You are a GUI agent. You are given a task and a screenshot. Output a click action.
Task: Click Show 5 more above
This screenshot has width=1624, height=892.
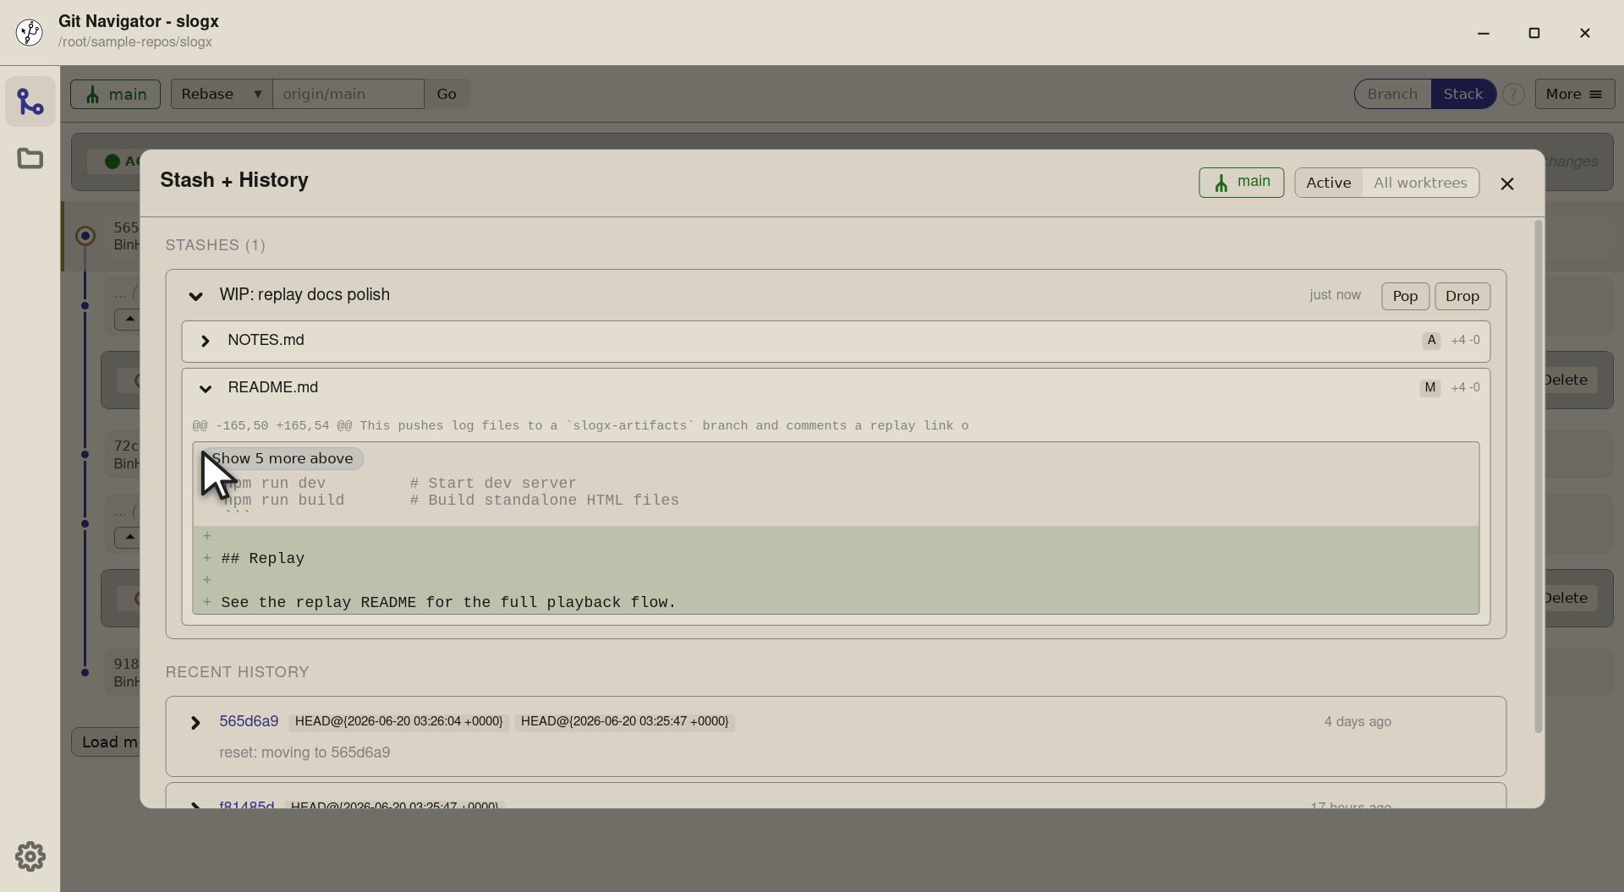pyautogui.click(x=282, y=458)
